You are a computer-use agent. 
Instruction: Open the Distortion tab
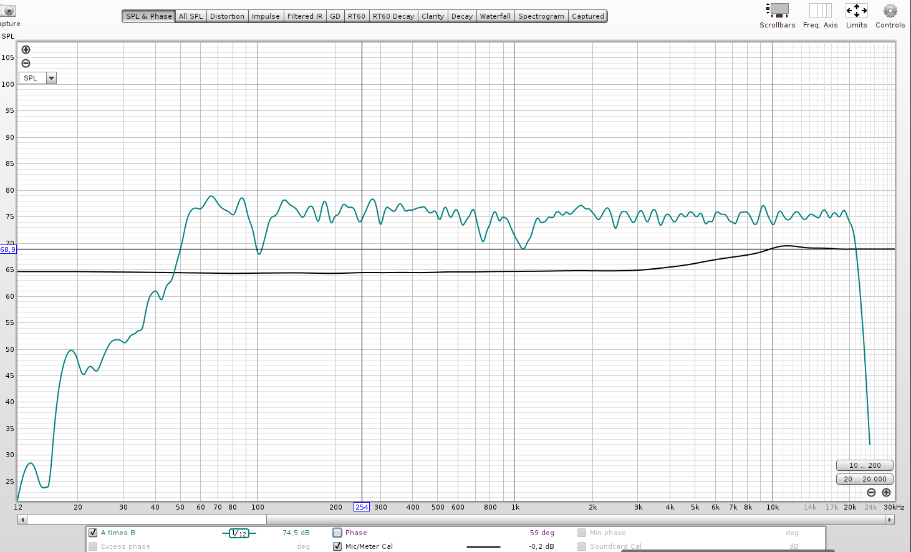click(x=227, y=16)
